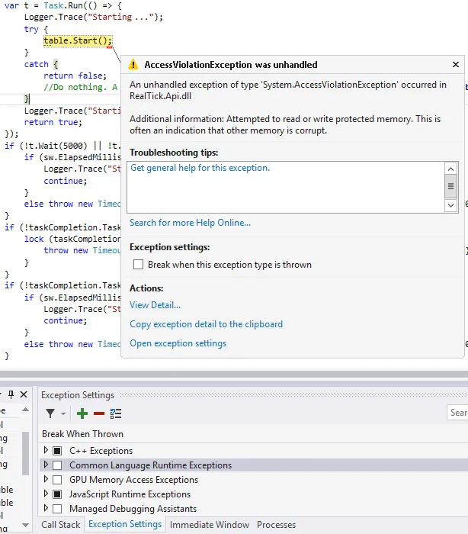Screen dimensions: 468x534
Task: Expand Managed Debugging Assistants node
Action: pos(46,508)
